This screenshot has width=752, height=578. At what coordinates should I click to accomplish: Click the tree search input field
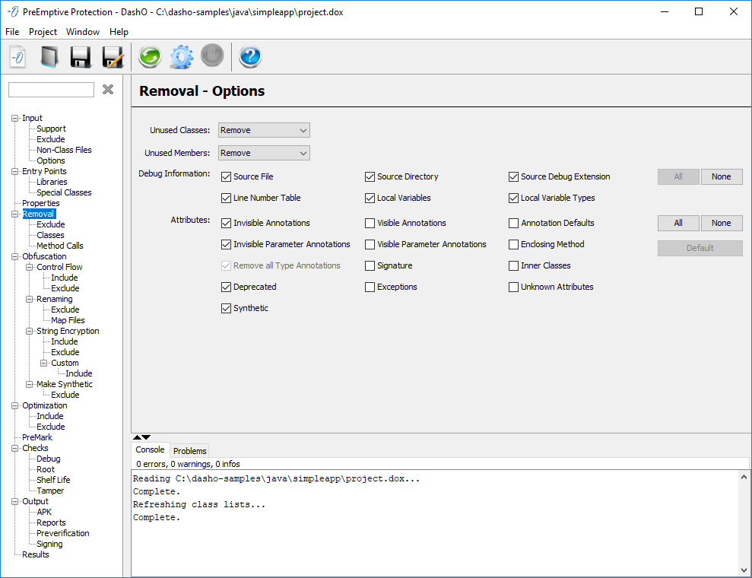click(51, 90)
